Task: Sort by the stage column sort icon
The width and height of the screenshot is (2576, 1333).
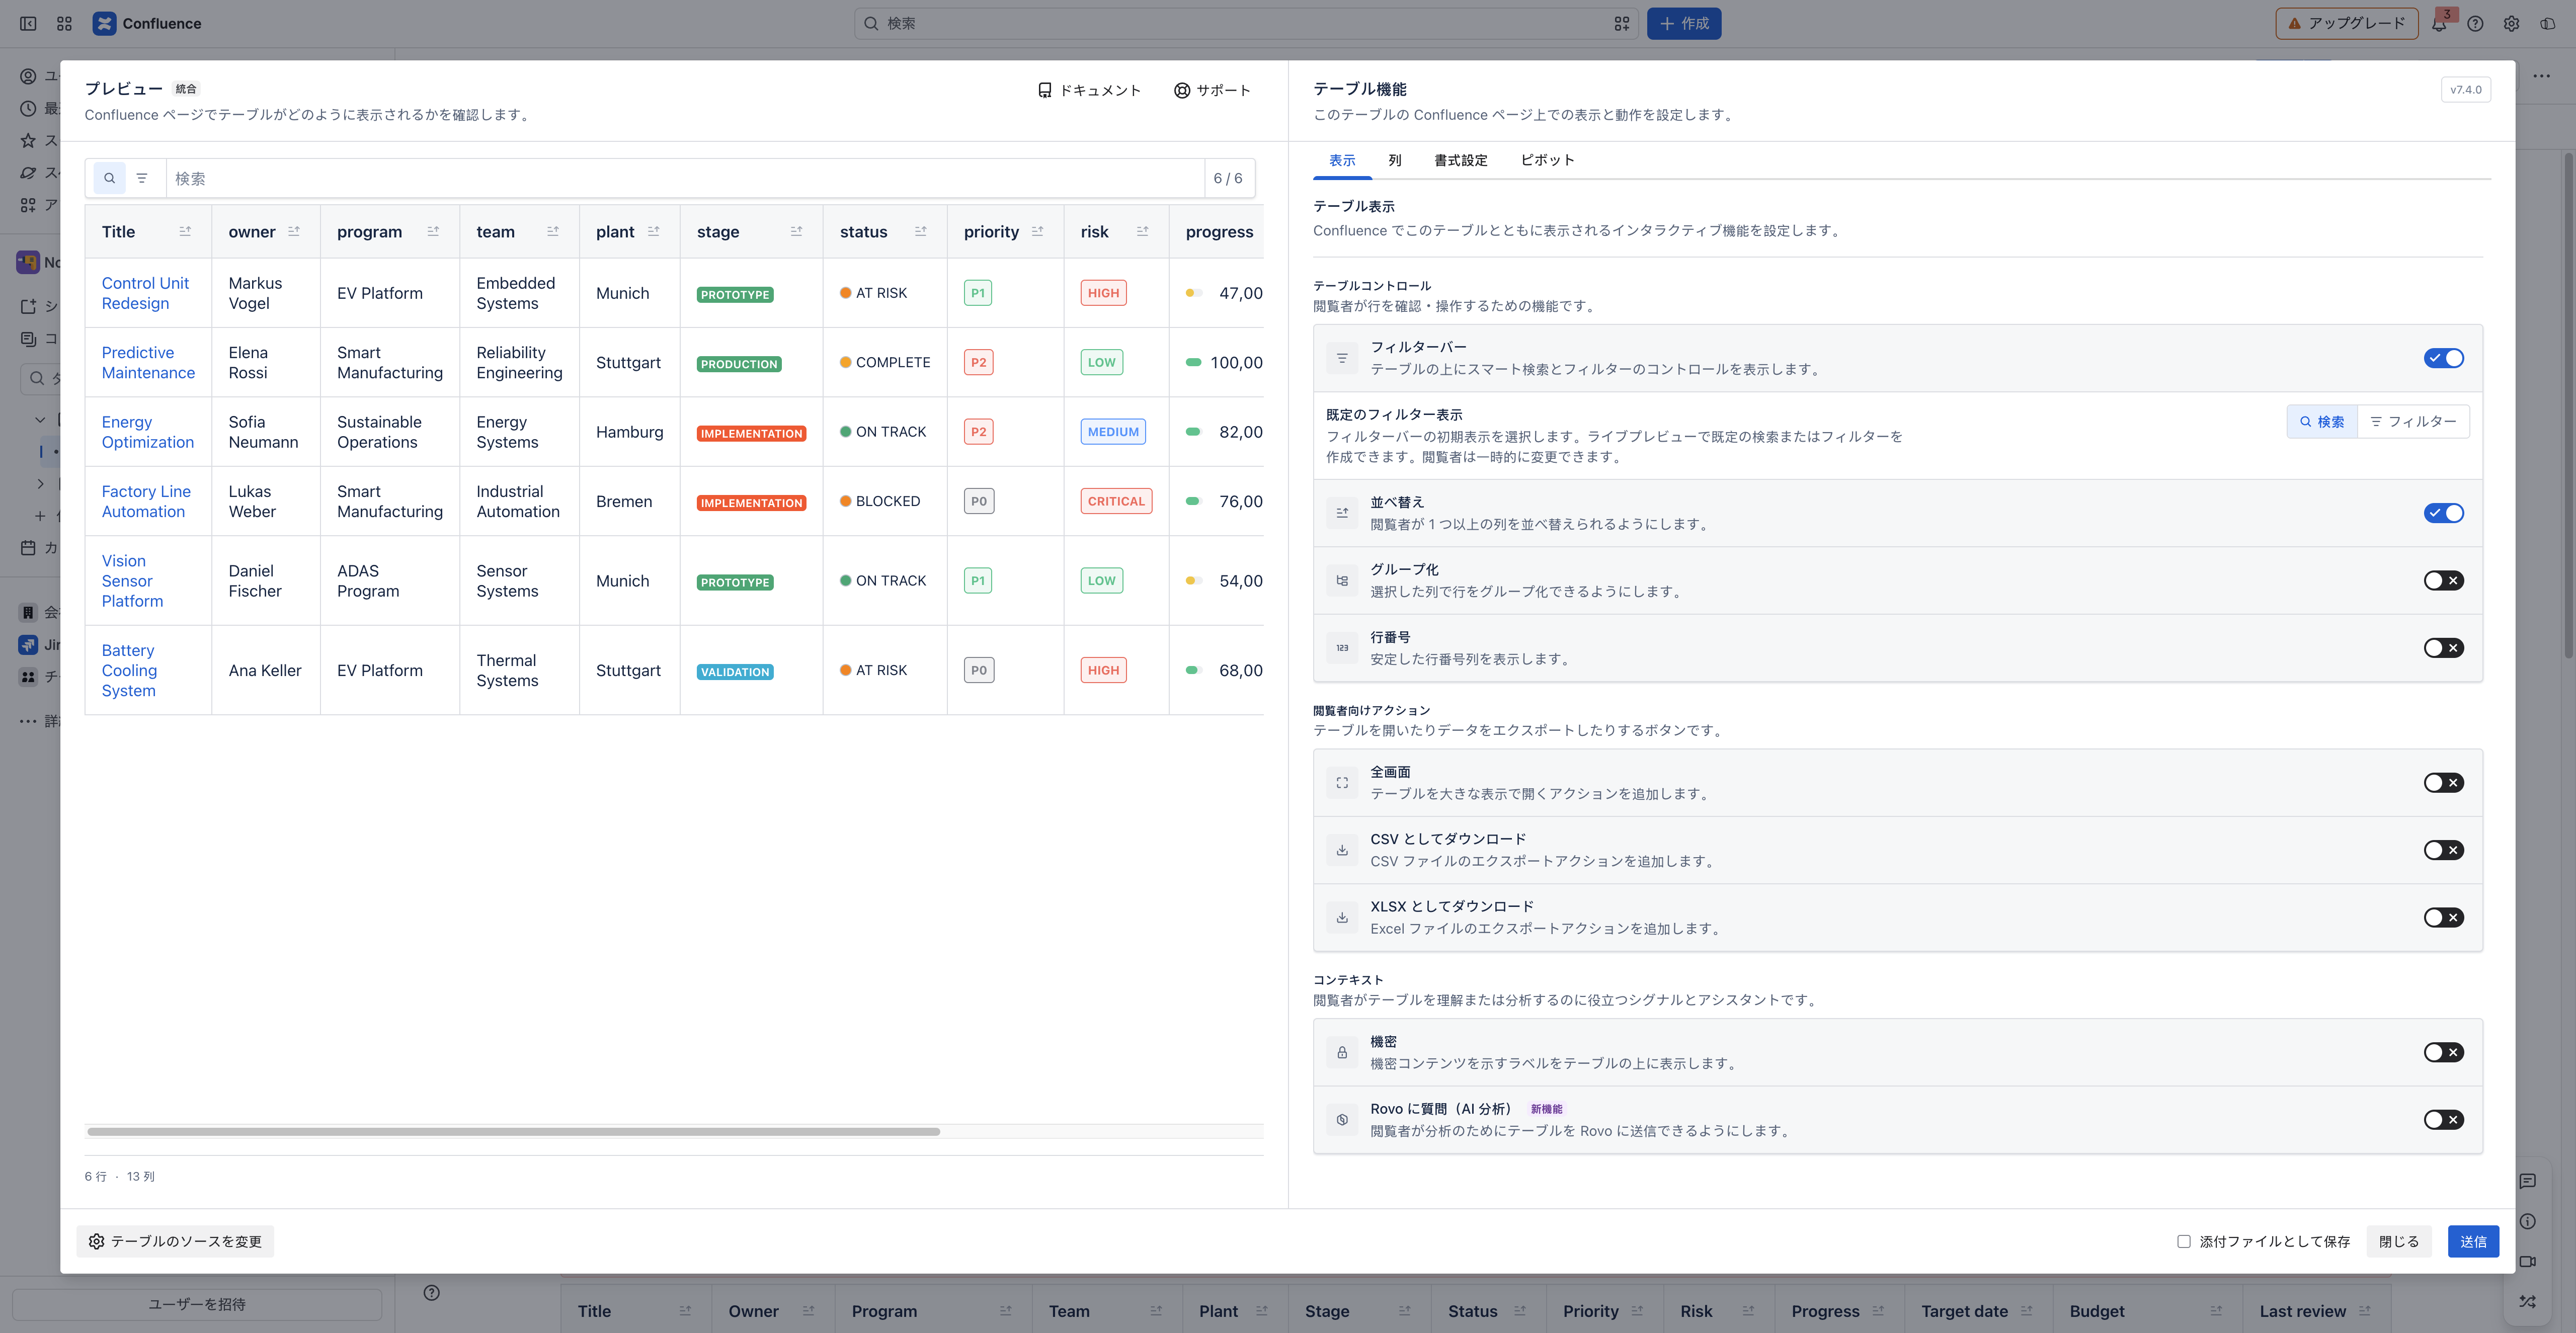Action: [797, 231]
